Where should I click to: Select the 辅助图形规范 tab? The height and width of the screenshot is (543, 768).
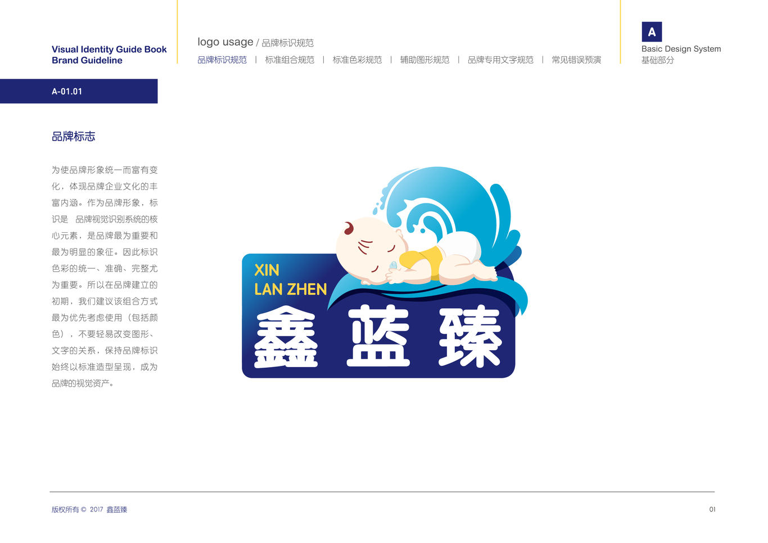424,60
